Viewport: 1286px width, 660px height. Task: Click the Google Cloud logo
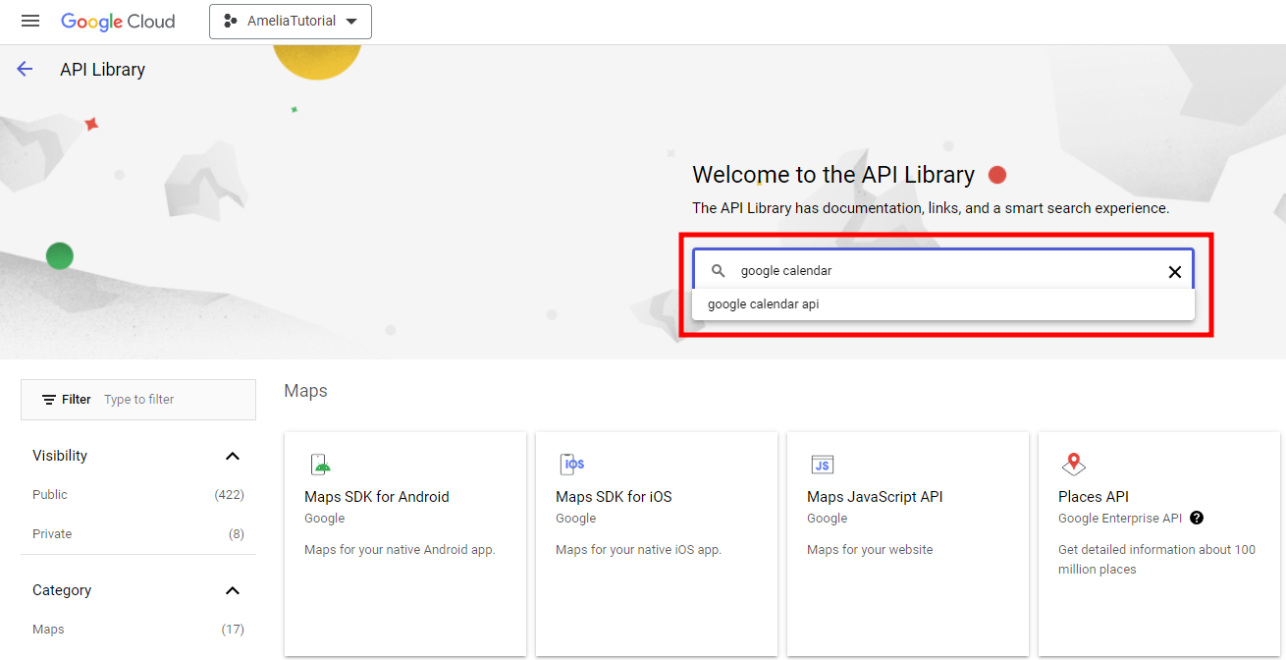coord(118,21)
